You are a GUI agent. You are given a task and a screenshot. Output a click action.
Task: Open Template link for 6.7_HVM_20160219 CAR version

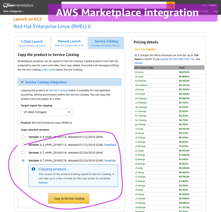click(x=110, y=161)
